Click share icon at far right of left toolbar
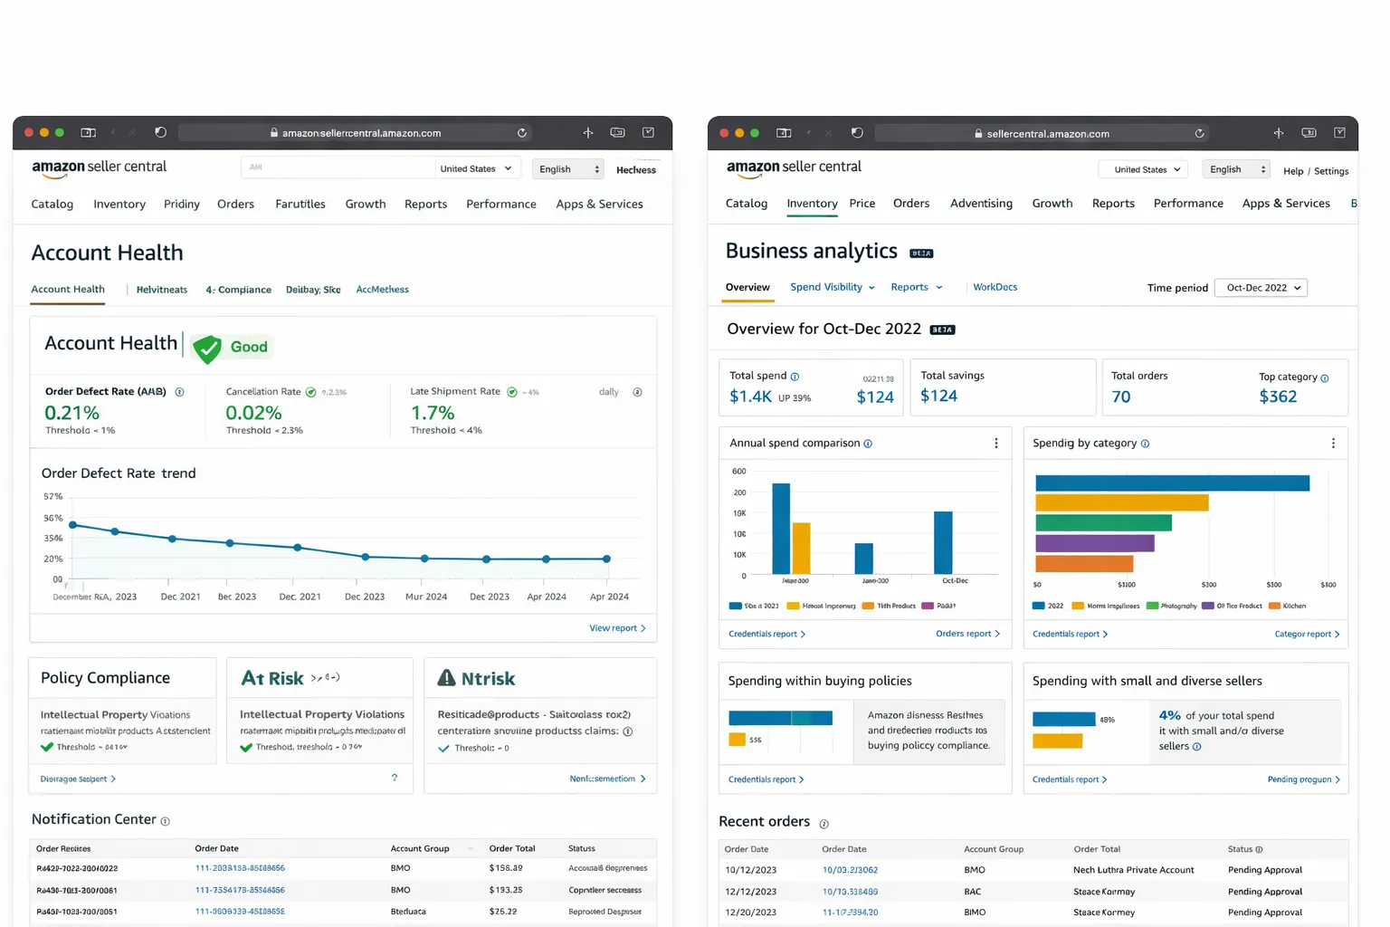The height and width of the screenshot is (927, 1390). point(648,132)
